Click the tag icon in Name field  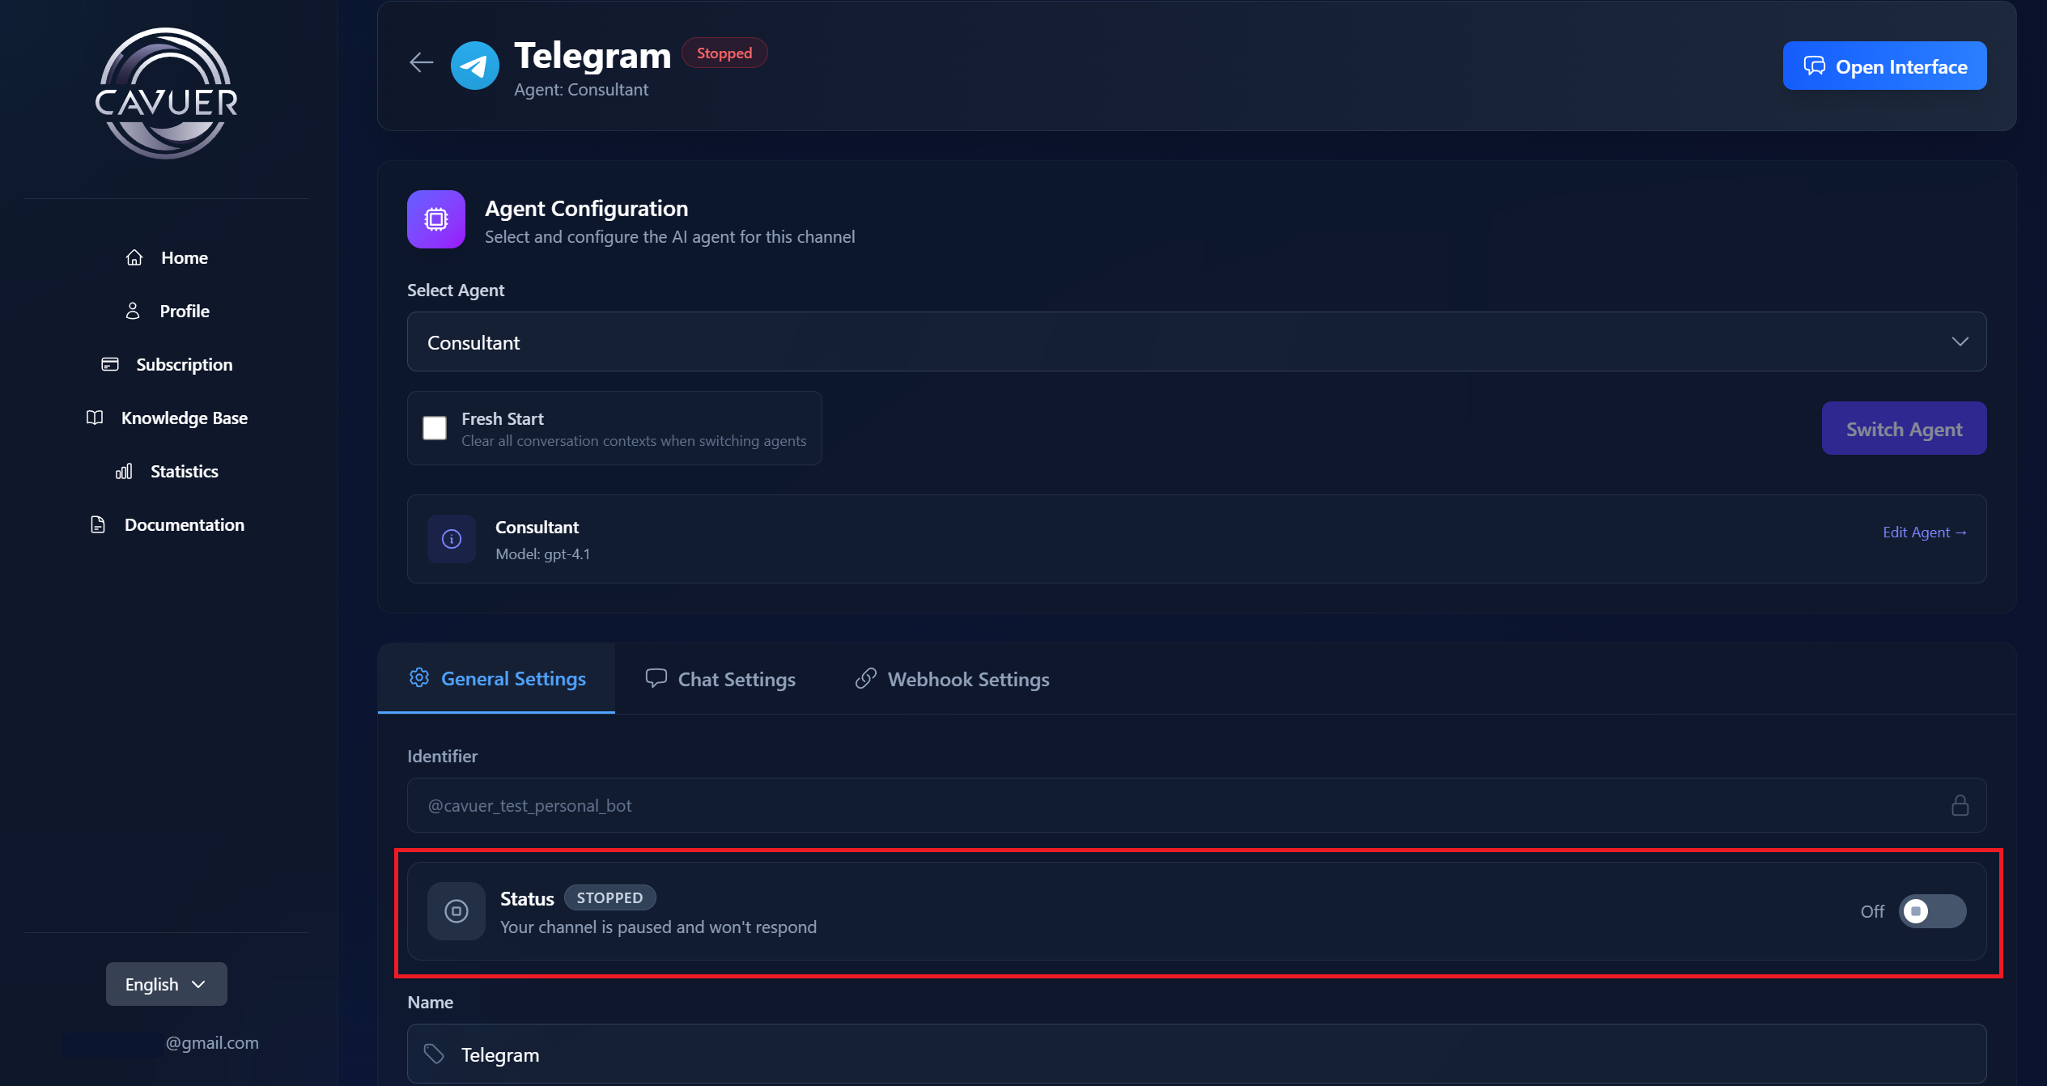pos(435,1054)
